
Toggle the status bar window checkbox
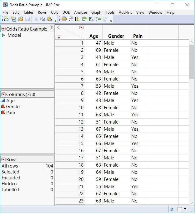180,209
